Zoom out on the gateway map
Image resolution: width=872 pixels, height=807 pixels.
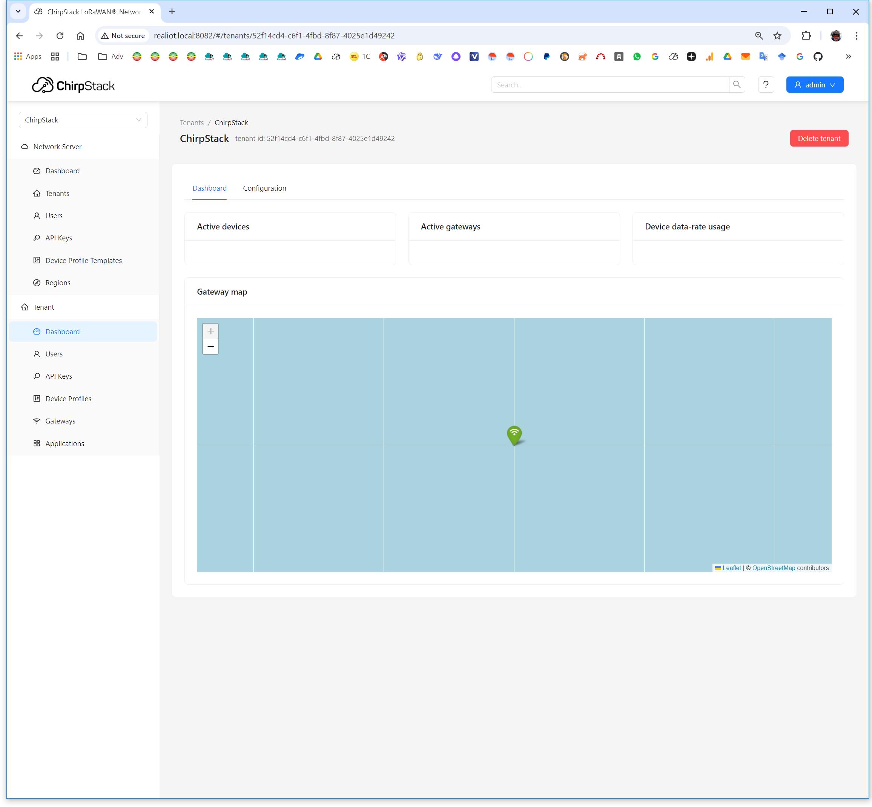click(210, 347)
